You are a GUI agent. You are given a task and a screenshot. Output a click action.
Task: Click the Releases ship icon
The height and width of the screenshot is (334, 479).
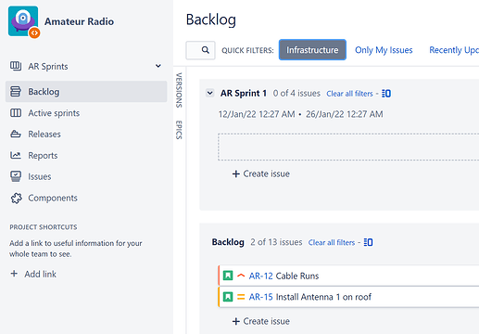(x=16, y=135)
